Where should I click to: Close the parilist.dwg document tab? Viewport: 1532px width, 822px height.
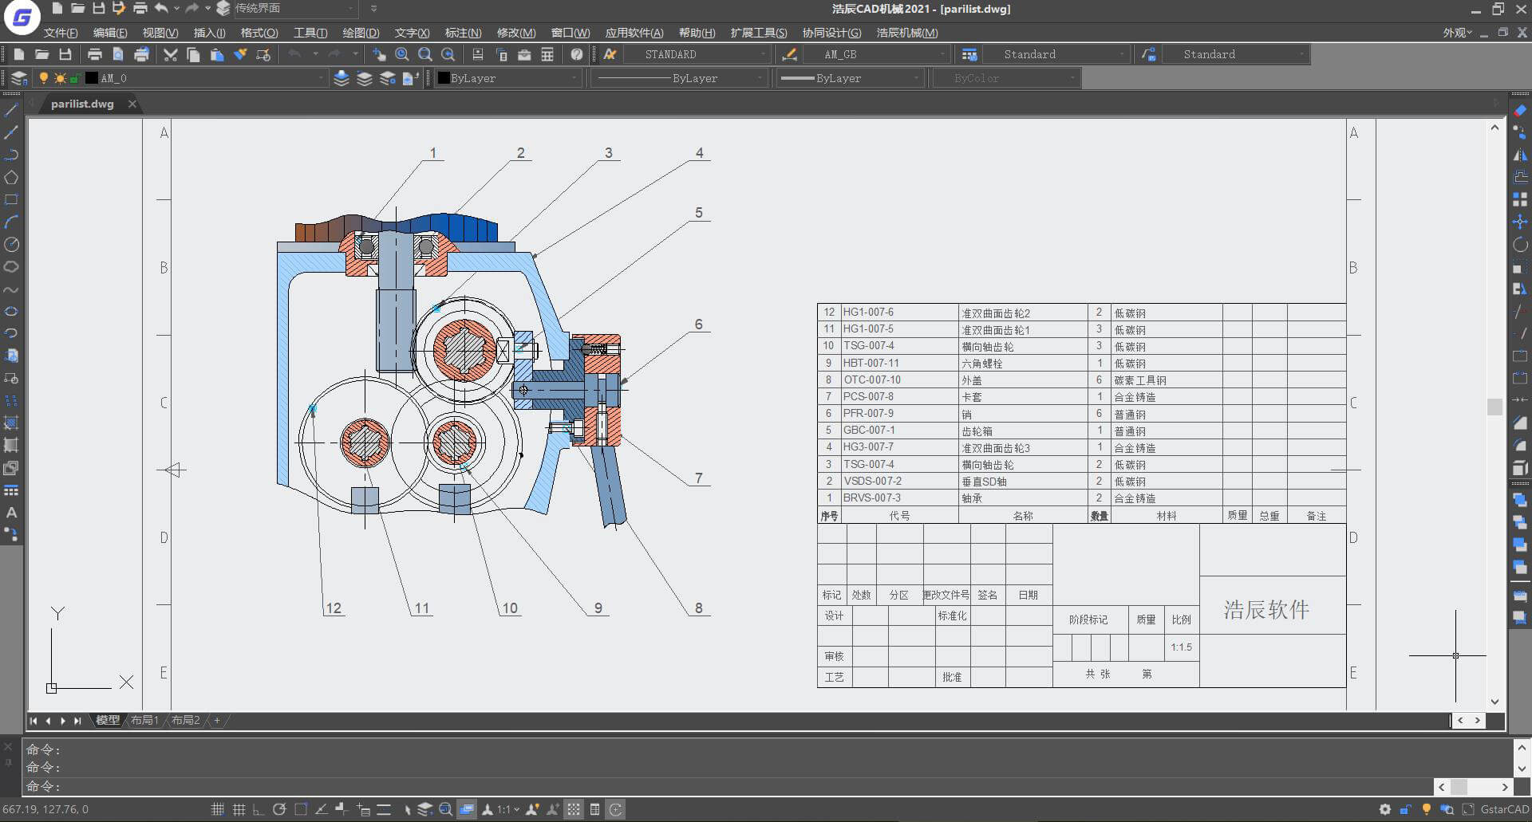132,104
